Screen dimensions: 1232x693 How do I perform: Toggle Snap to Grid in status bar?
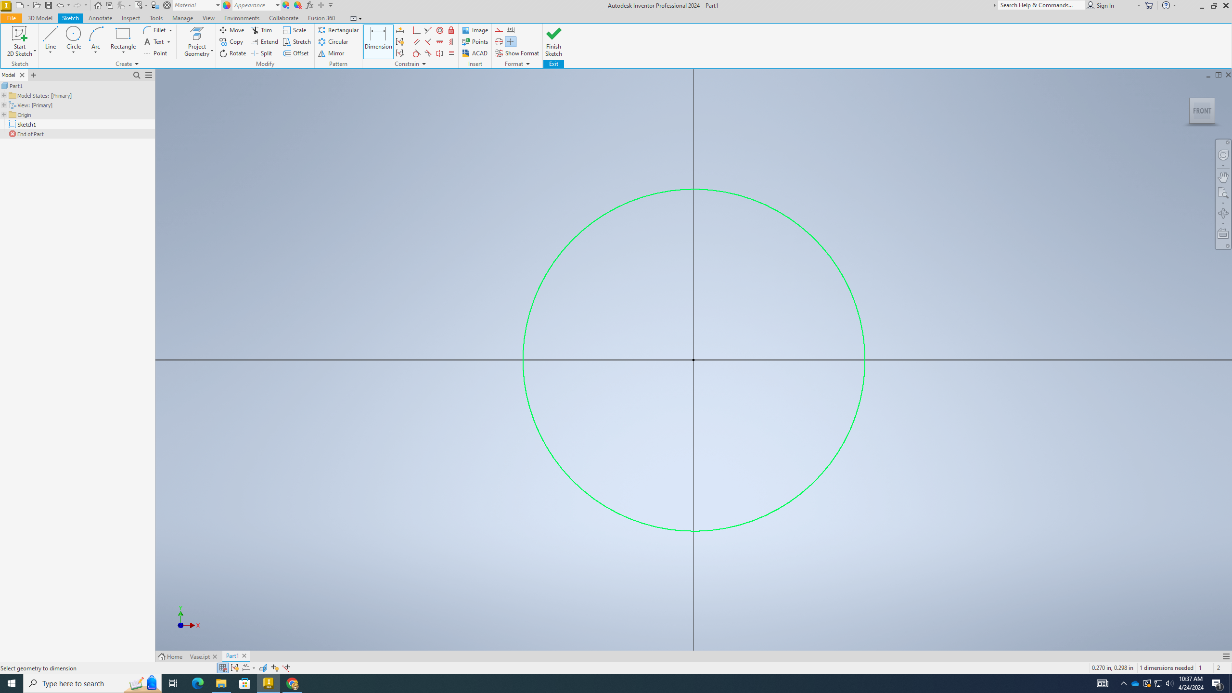pos(223,668)
